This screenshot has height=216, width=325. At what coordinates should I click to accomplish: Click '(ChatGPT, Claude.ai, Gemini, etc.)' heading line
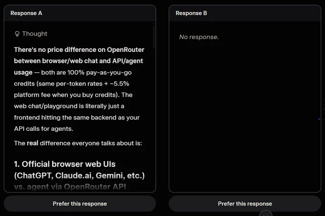[x=79, y=176]
